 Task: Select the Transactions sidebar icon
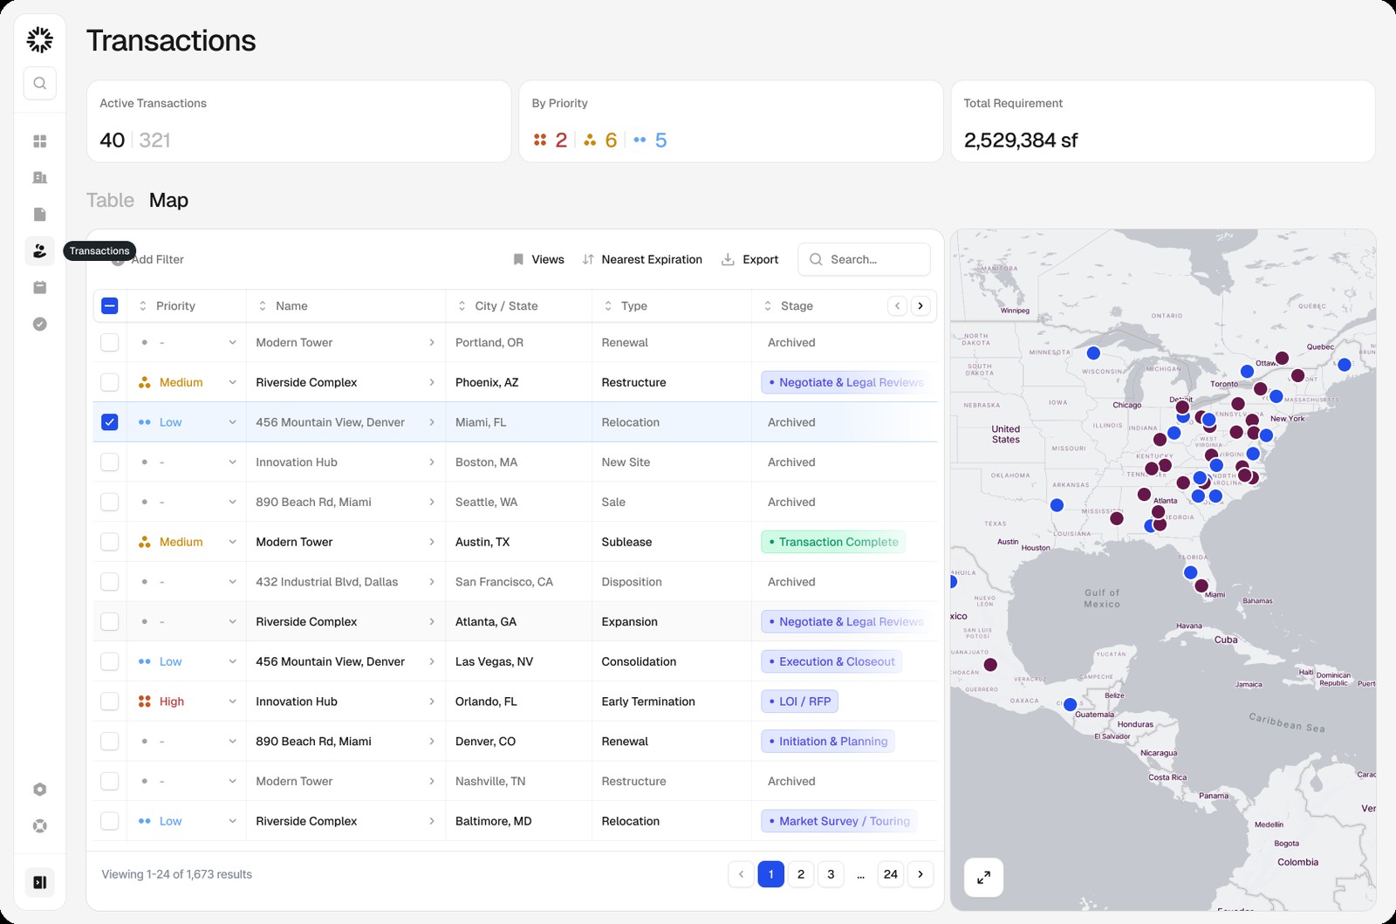point(39,250)
